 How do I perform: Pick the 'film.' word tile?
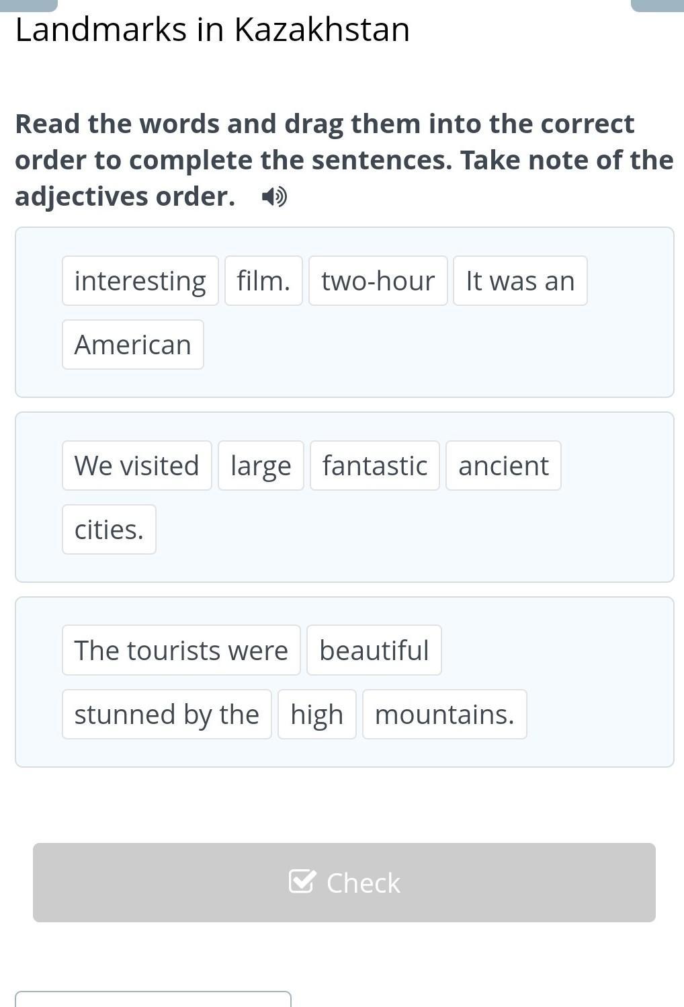[x=263, y=281]
